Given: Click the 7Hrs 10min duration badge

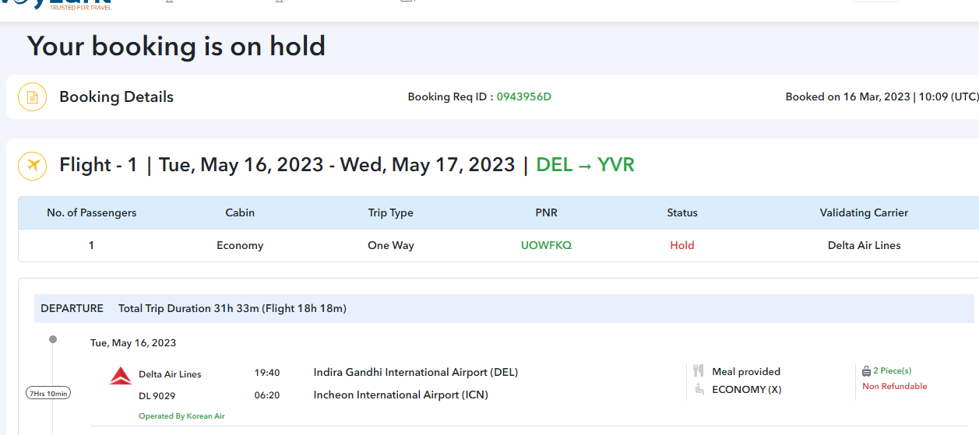Looking at the screenshot, I should click(48, 393).
